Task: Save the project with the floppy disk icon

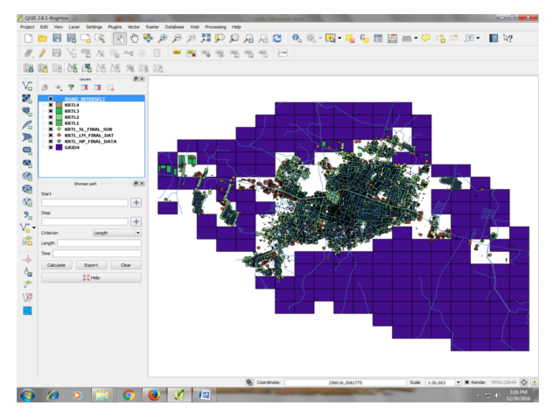Action: click(57, 38)
